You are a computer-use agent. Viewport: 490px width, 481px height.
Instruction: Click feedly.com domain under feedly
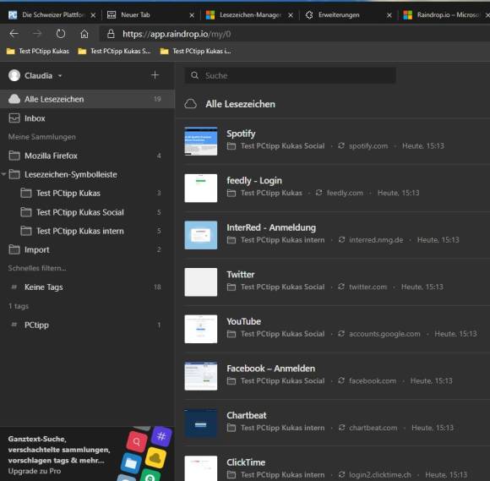pos(345,193)
